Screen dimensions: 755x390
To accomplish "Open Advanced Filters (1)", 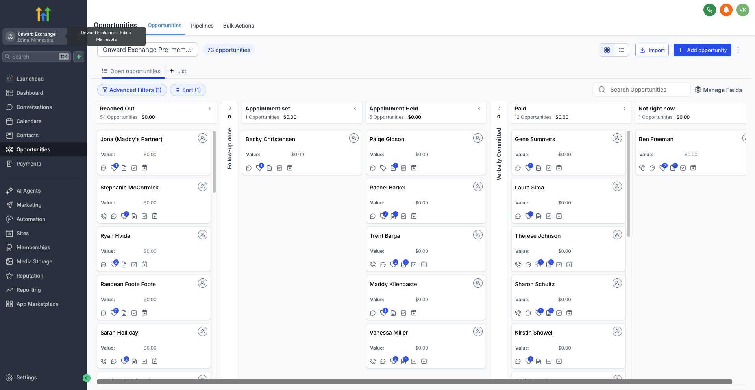I will tap(132, 90).
